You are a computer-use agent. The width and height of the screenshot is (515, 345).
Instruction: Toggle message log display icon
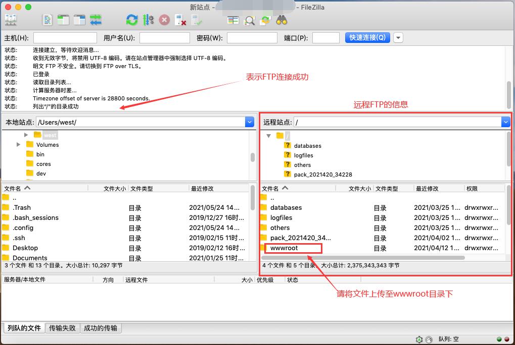[x=47, y=20]
